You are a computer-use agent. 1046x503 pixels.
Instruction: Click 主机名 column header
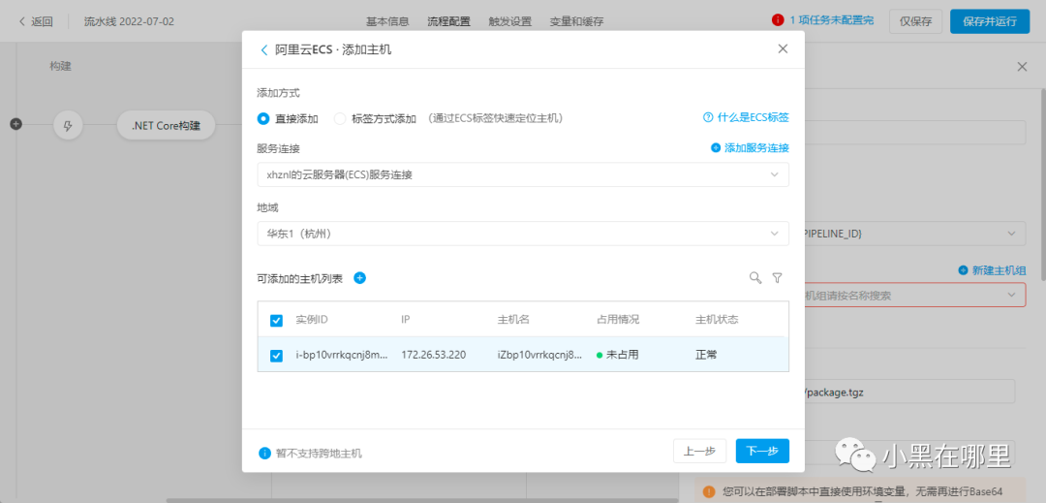tap(513, 320)
